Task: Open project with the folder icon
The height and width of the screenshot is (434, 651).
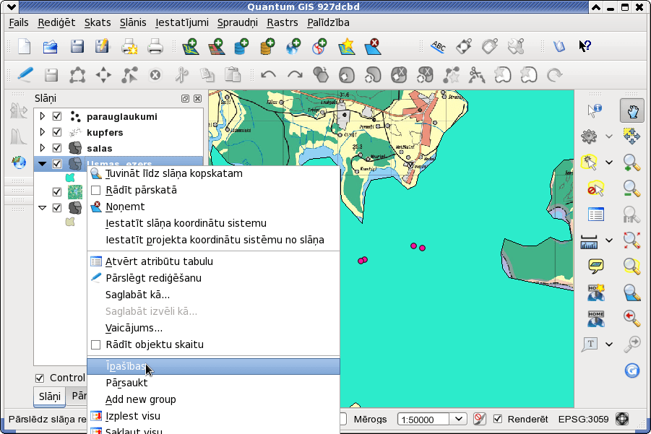Action: (x=51, y=46)
